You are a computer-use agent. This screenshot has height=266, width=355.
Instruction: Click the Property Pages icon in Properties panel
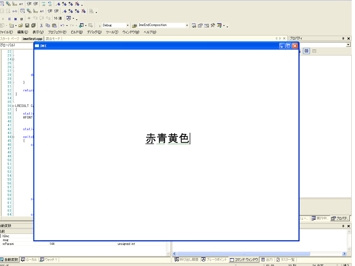[314, 51]
